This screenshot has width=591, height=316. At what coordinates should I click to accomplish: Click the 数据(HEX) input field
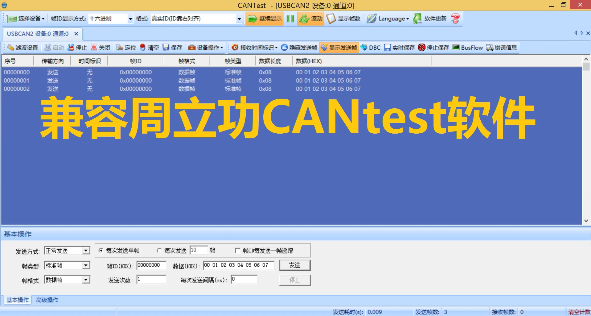pyautogui.click(x=239, y=265)
